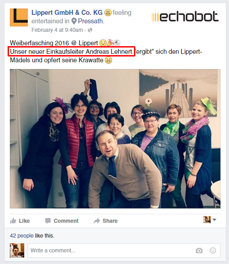Click the public globe privacy icon
229x264 pixels.
tap(90, 30)
